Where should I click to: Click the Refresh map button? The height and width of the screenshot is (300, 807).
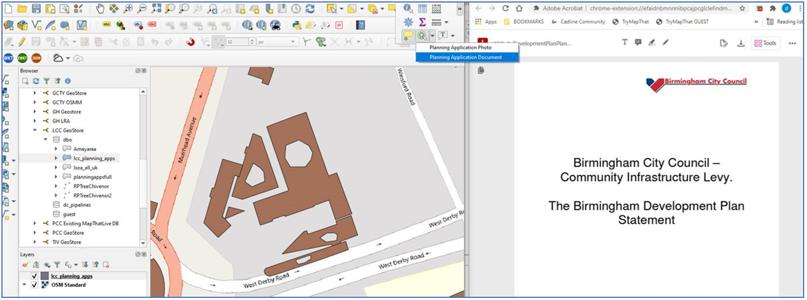tap(310, 8)
